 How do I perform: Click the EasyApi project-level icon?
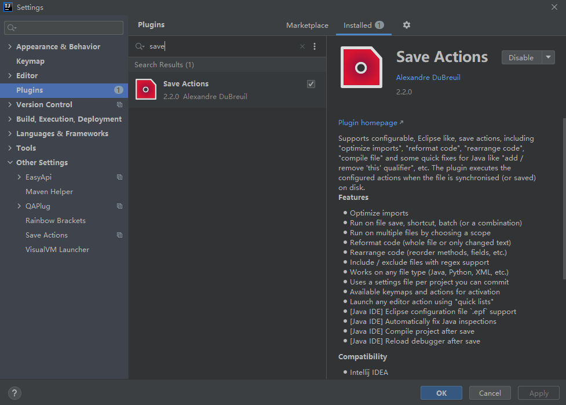(x=119, y=177)
